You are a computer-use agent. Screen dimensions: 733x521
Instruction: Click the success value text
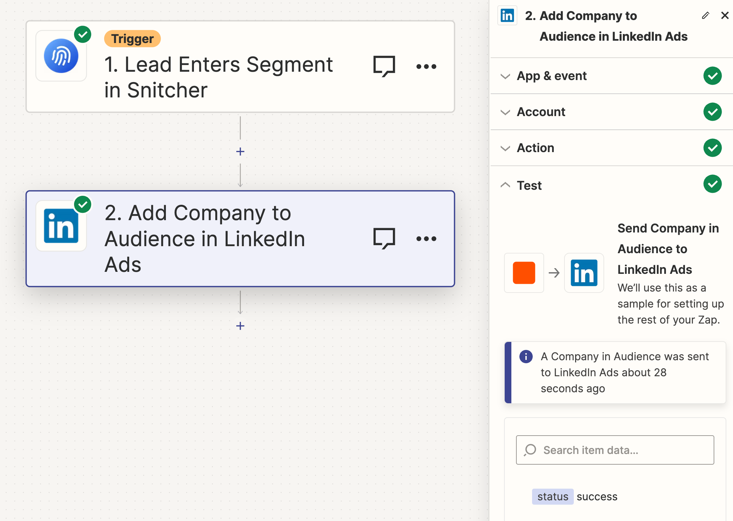pos(597,497)
